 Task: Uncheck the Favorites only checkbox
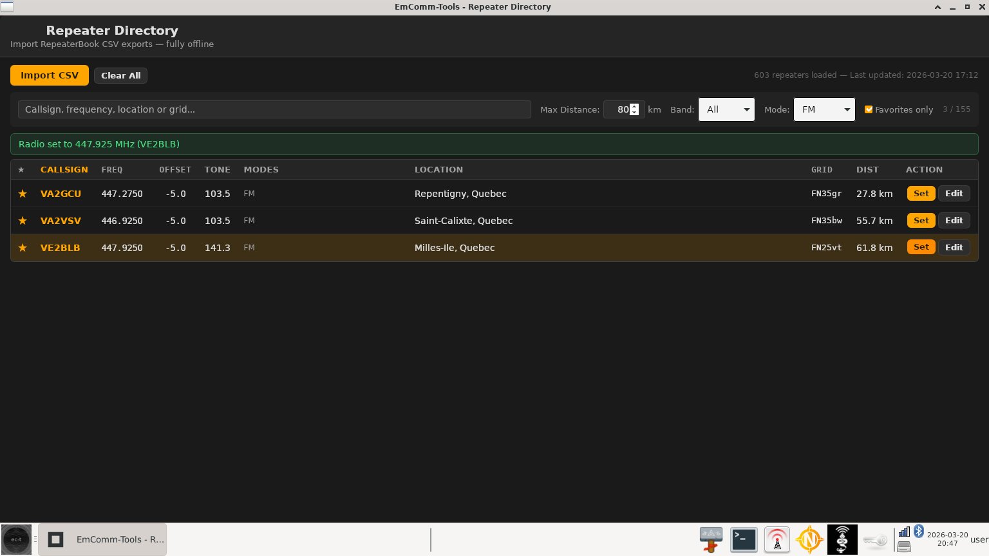(x=869, y=109)
